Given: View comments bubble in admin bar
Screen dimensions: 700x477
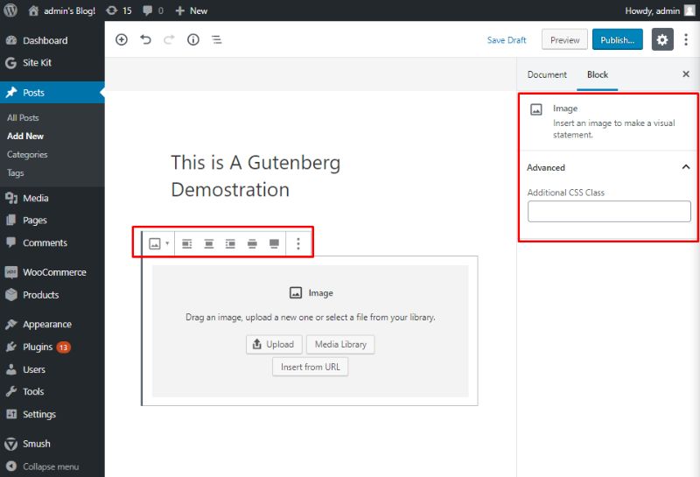Looking at the screenshot, I should (x=152, y=11).
